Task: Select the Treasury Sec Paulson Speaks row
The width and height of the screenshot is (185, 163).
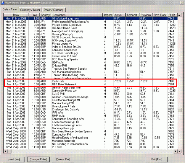Action: [x=90, y=69]
